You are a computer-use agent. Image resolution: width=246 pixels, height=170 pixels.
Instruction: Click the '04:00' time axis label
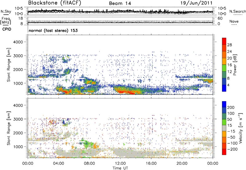(x=58, y=164)
